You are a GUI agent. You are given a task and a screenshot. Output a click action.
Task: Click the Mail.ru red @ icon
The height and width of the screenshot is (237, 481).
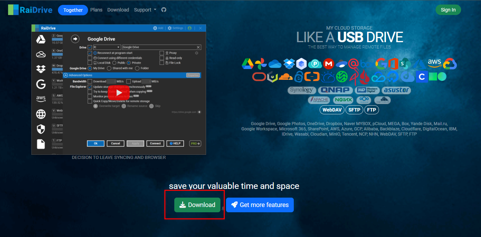click(x=354, y=64)
